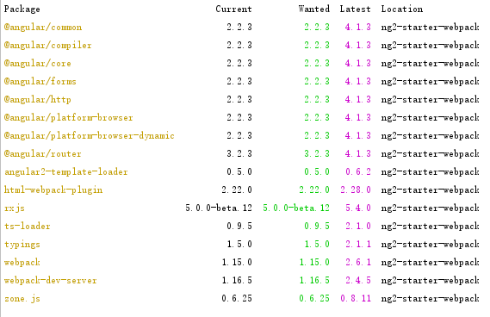
Task: Click the html-webpack-plugin package name
Action: (x=53, y=190)
